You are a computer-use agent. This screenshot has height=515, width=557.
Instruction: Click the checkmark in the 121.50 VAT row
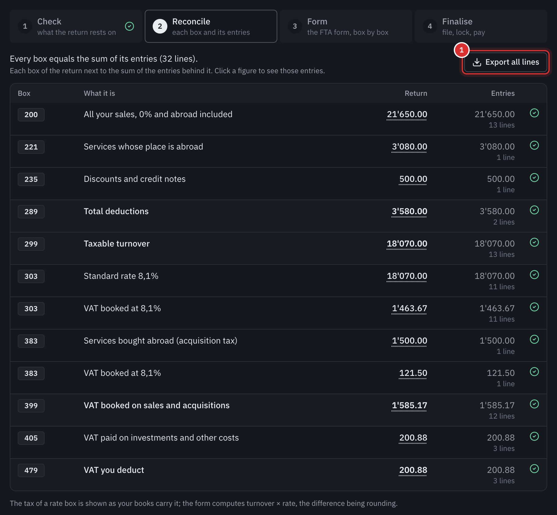click(534, 372)
